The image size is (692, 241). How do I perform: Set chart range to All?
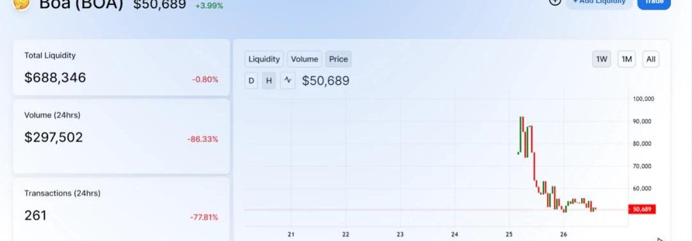(x=651, y=59)
